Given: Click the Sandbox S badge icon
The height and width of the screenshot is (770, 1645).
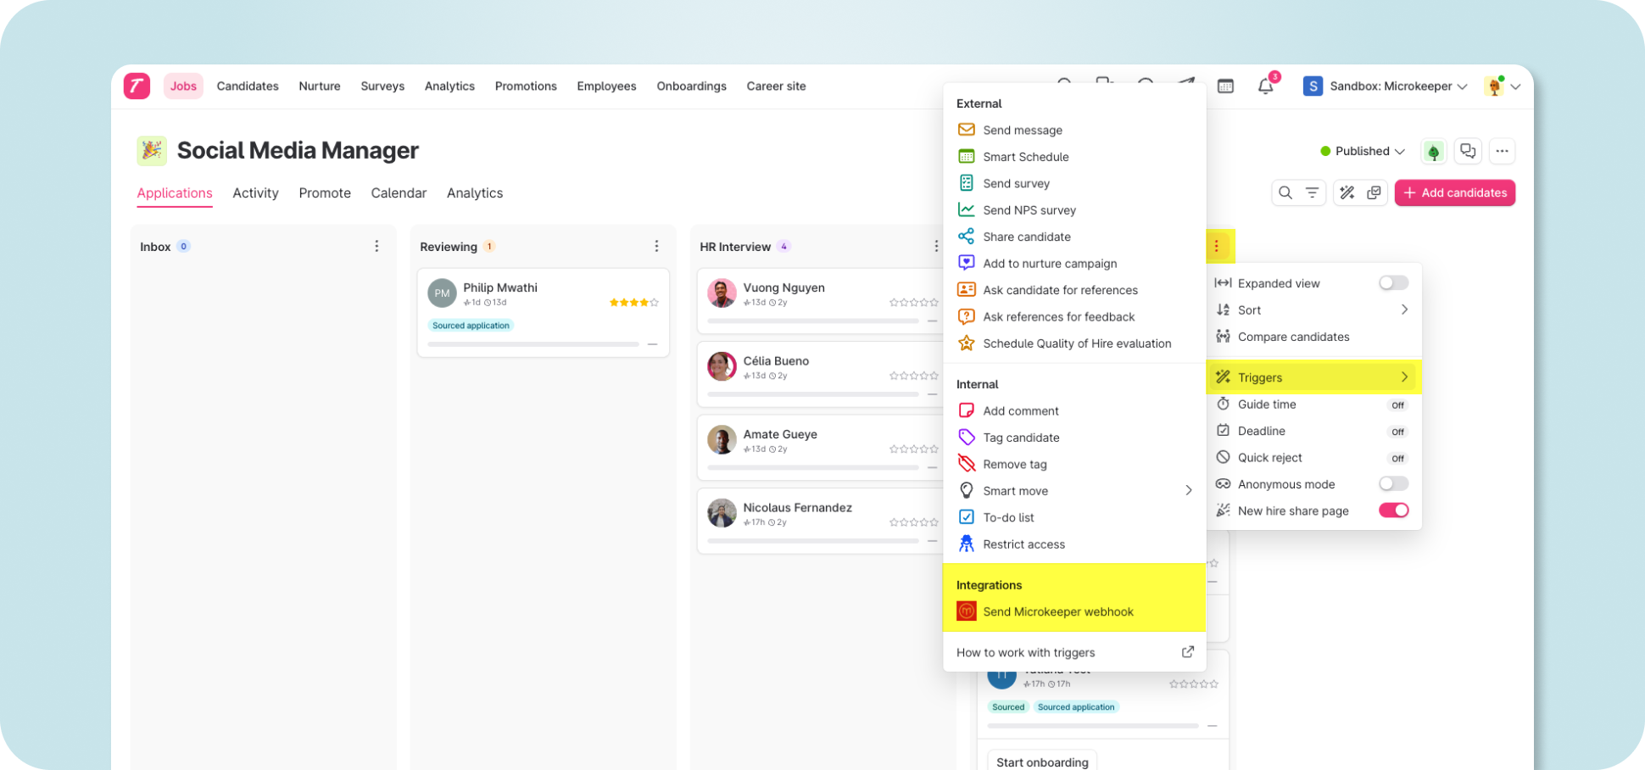Looking at the screenshot, I should point(1313,86).
